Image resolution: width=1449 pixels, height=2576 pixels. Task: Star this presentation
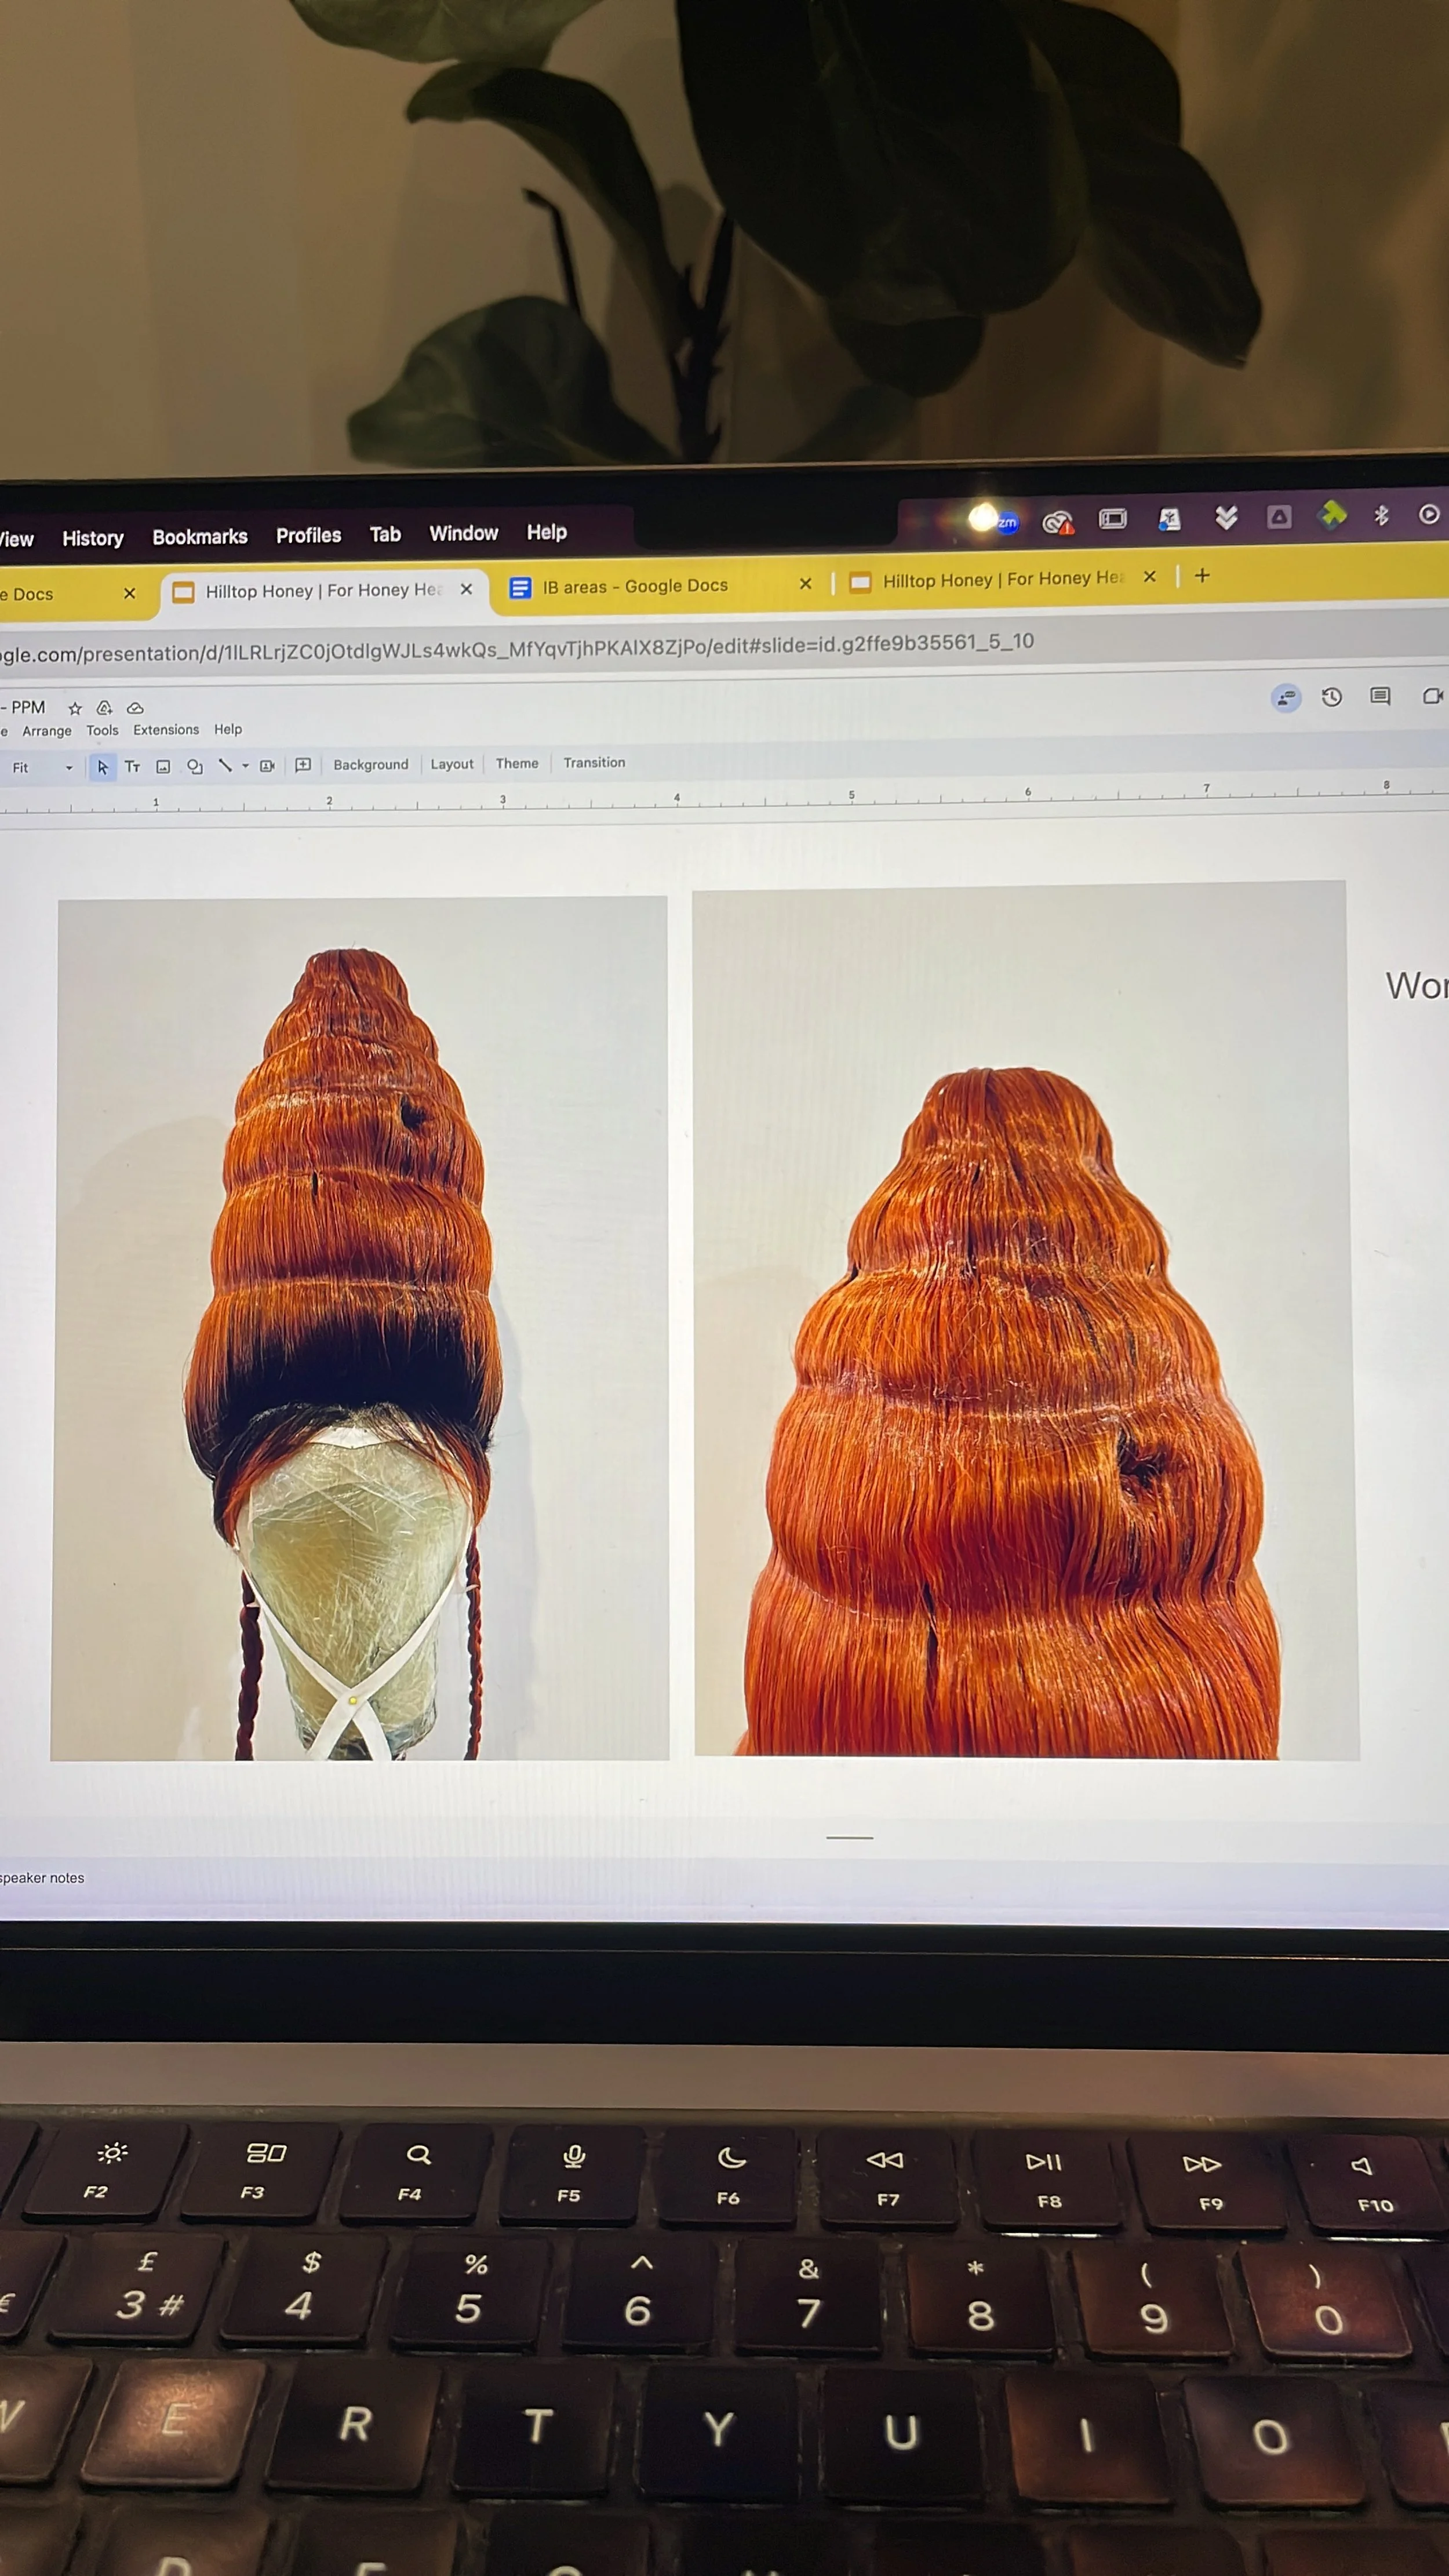[x=75, y=708]
